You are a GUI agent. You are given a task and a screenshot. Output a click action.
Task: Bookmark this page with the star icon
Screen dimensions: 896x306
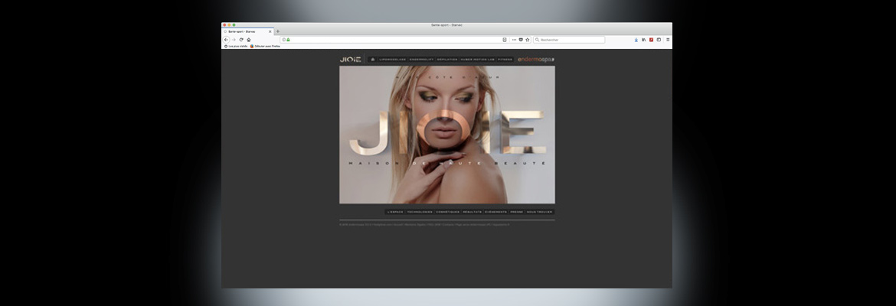click(527, 40)
